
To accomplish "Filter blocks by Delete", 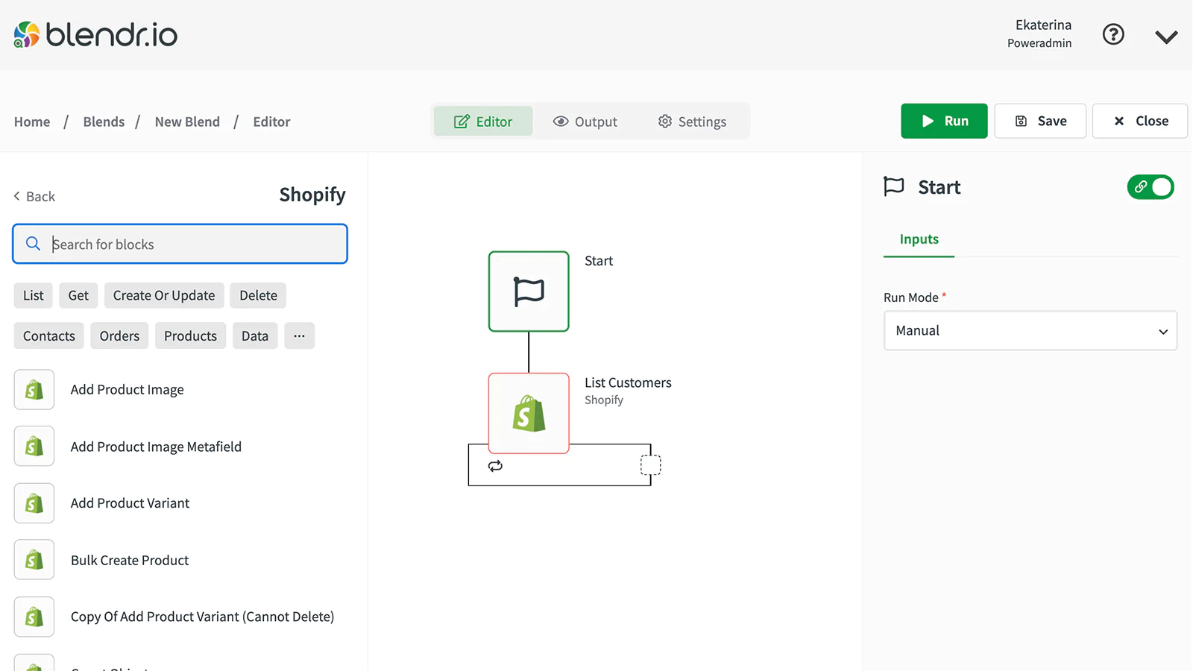I will coord(258,295).
